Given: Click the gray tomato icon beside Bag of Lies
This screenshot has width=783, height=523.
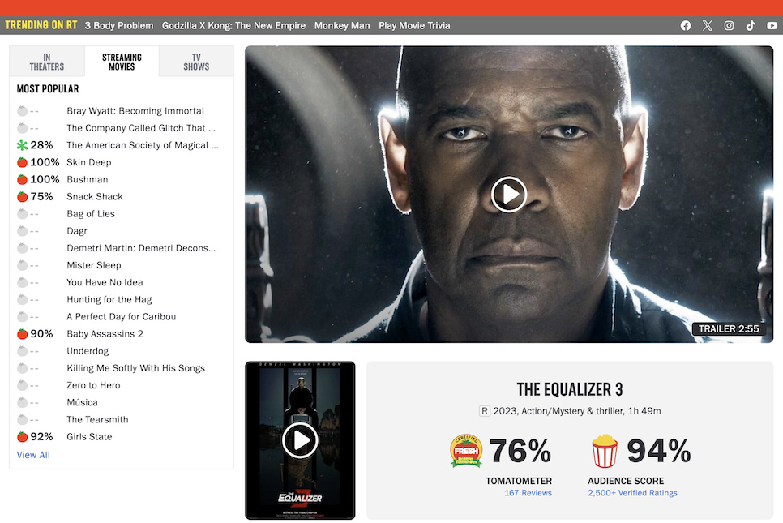Looking at the screenshot, I should (x=22, y=214).
